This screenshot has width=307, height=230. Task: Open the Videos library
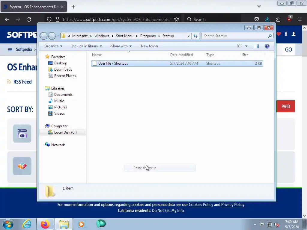59,114
